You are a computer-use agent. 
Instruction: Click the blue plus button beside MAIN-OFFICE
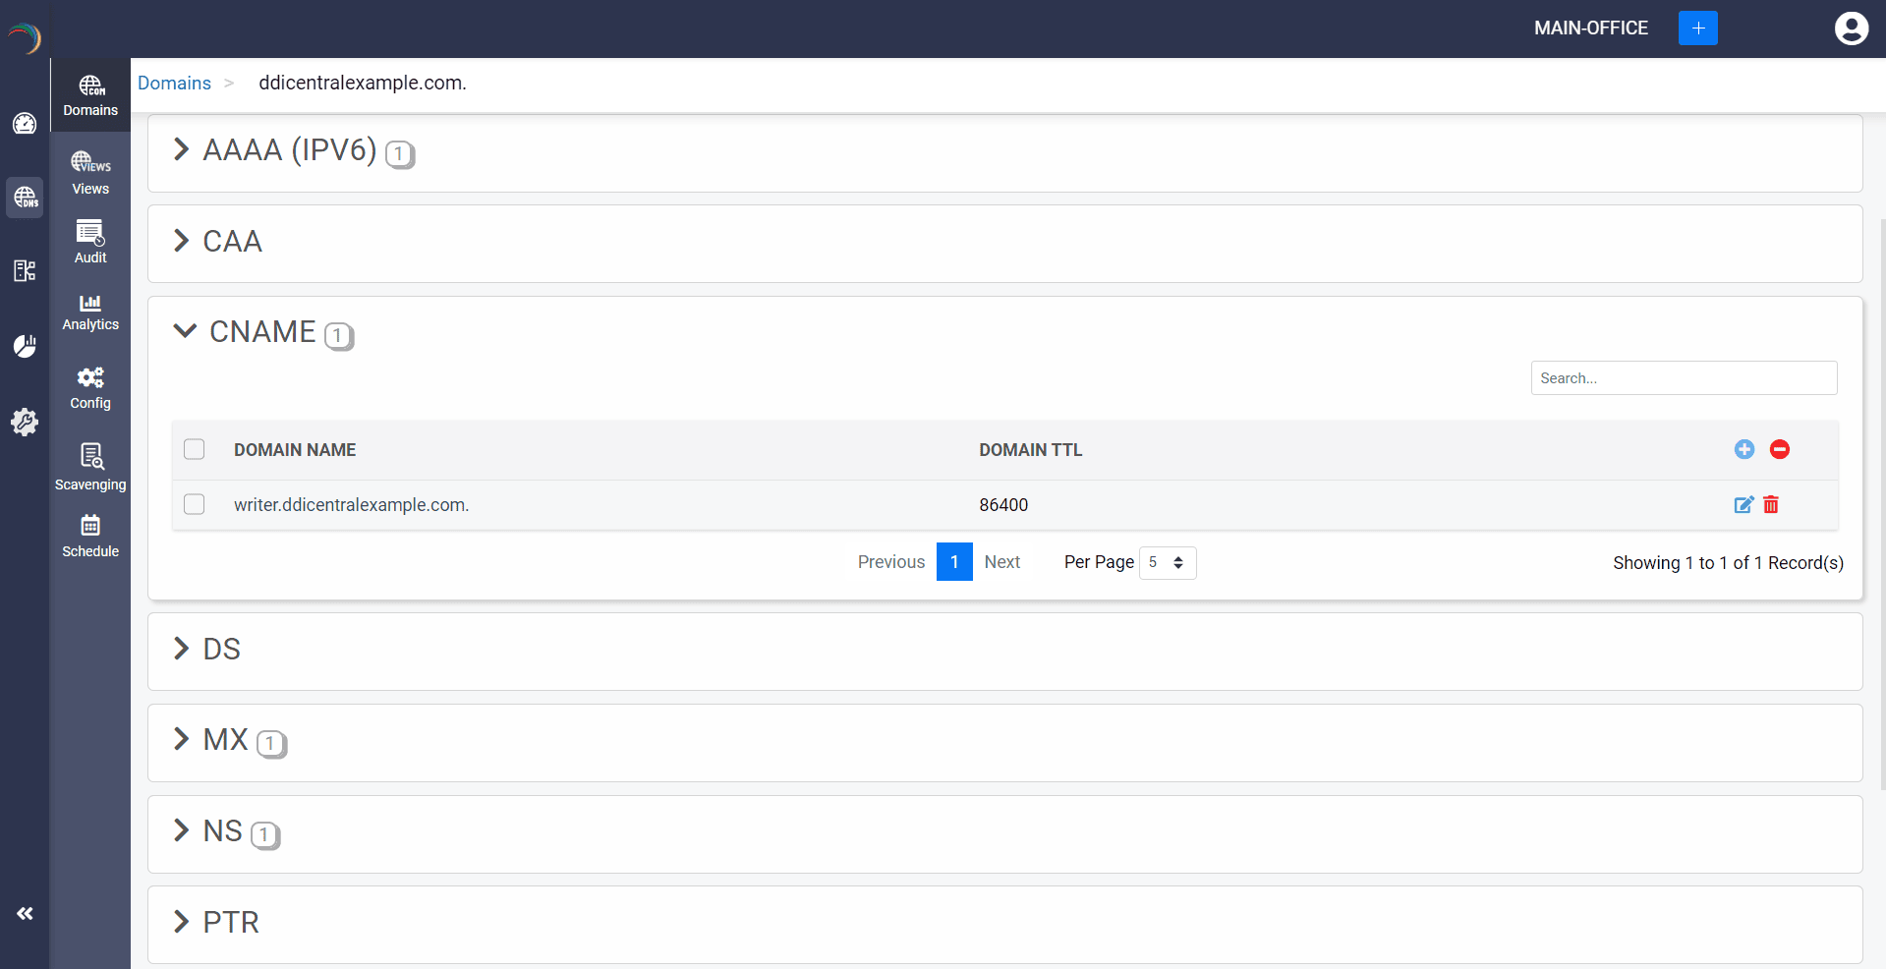1697,28
